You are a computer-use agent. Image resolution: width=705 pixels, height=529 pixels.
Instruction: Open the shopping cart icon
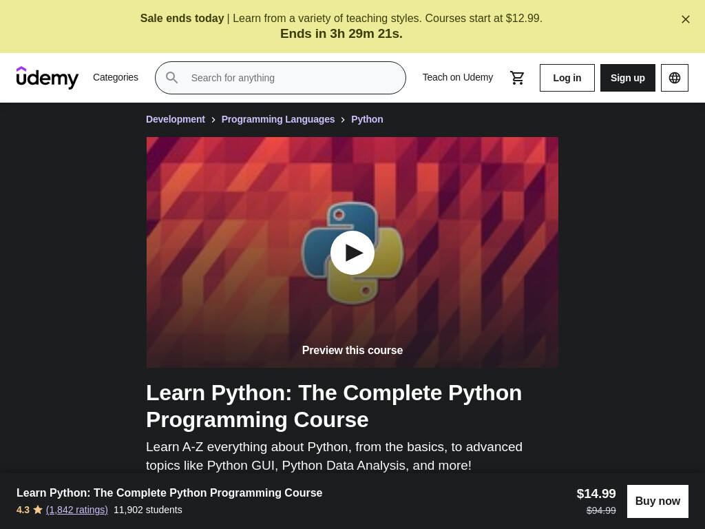(517, 78)
